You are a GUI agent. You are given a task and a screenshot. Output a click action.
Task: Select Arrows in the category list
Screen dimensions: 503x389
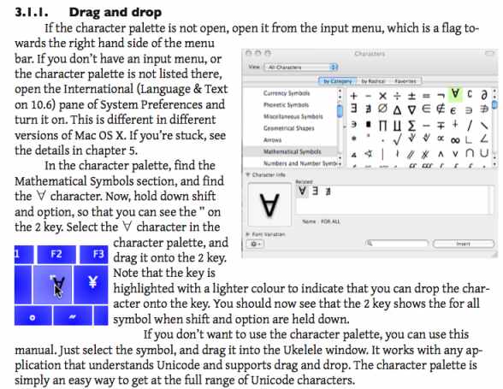click(272, 140)
